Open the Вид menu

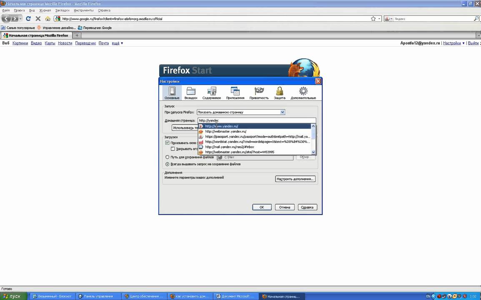pyautogui.click(x=32, y=10)
